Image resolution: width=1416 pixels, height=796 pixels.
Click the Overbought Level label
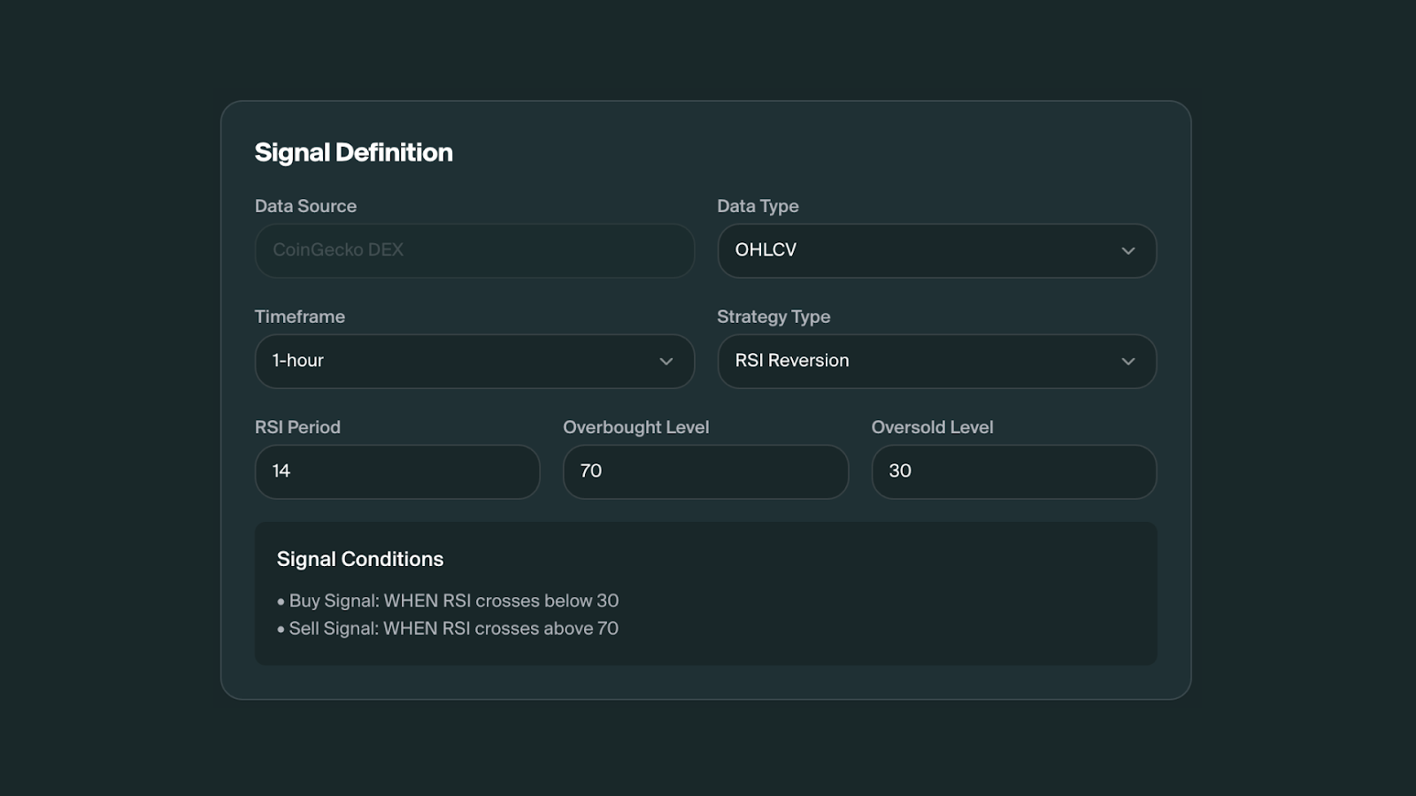tap(636, 427)
